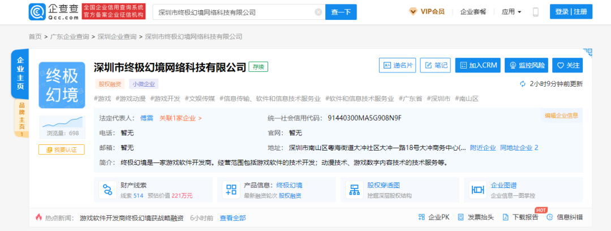Toggle 监控风险 risk monitoring

pos(527,65)
